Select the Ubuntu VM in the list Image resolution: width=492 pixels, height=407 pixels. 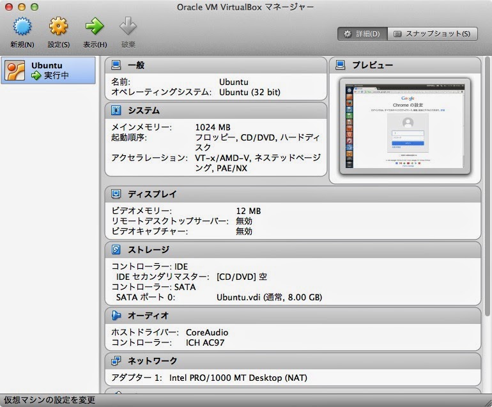pyautogui.click(x=48, y=70)
